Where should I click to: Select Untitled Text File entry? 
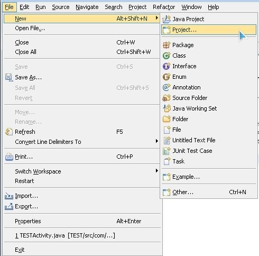click(209, 140)
